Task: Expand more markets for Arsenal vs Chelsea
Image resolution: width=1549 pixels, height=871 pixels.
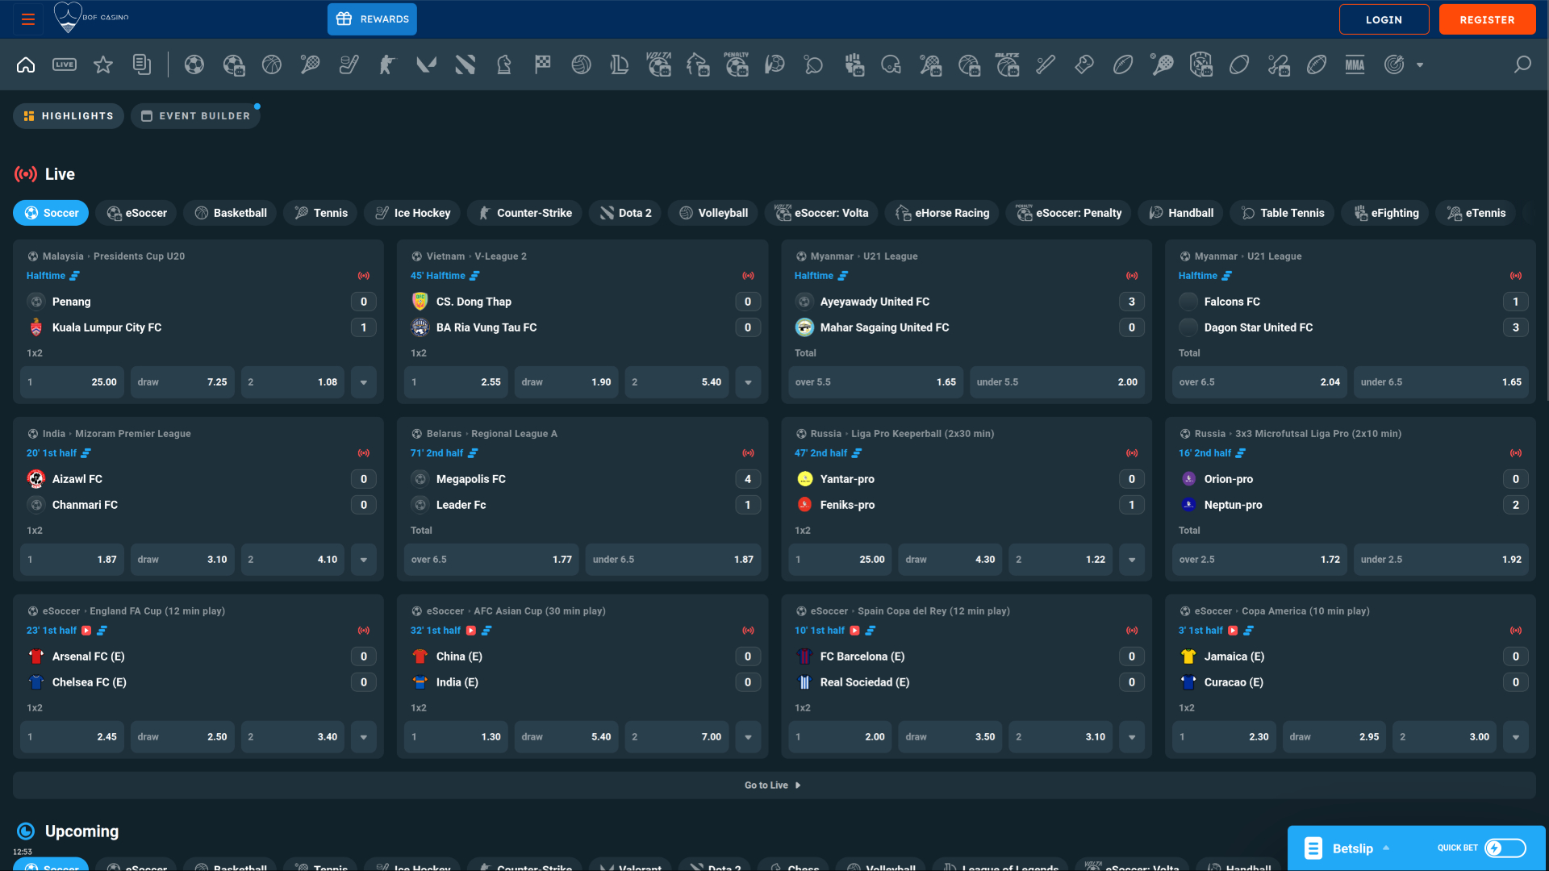Action: tap(364, 737)
